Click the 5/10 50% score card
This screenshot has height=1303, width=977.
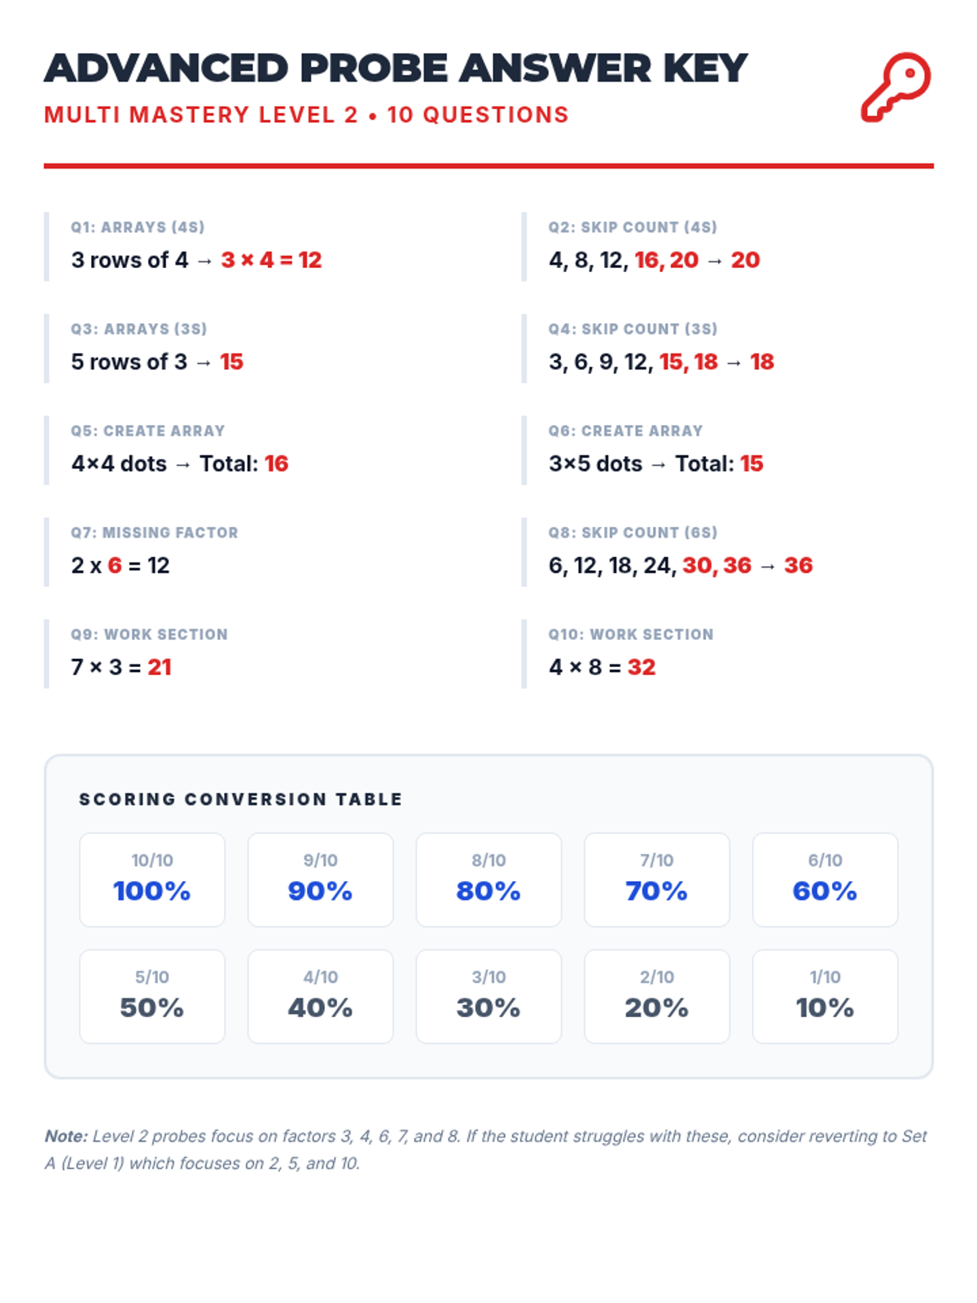[152, 996]
